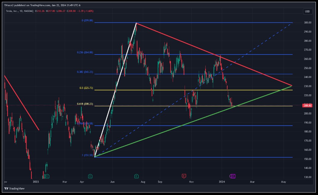
Task: Select the 0 (299.88) Fibonacci top label
Action: [x=87, y=21]
